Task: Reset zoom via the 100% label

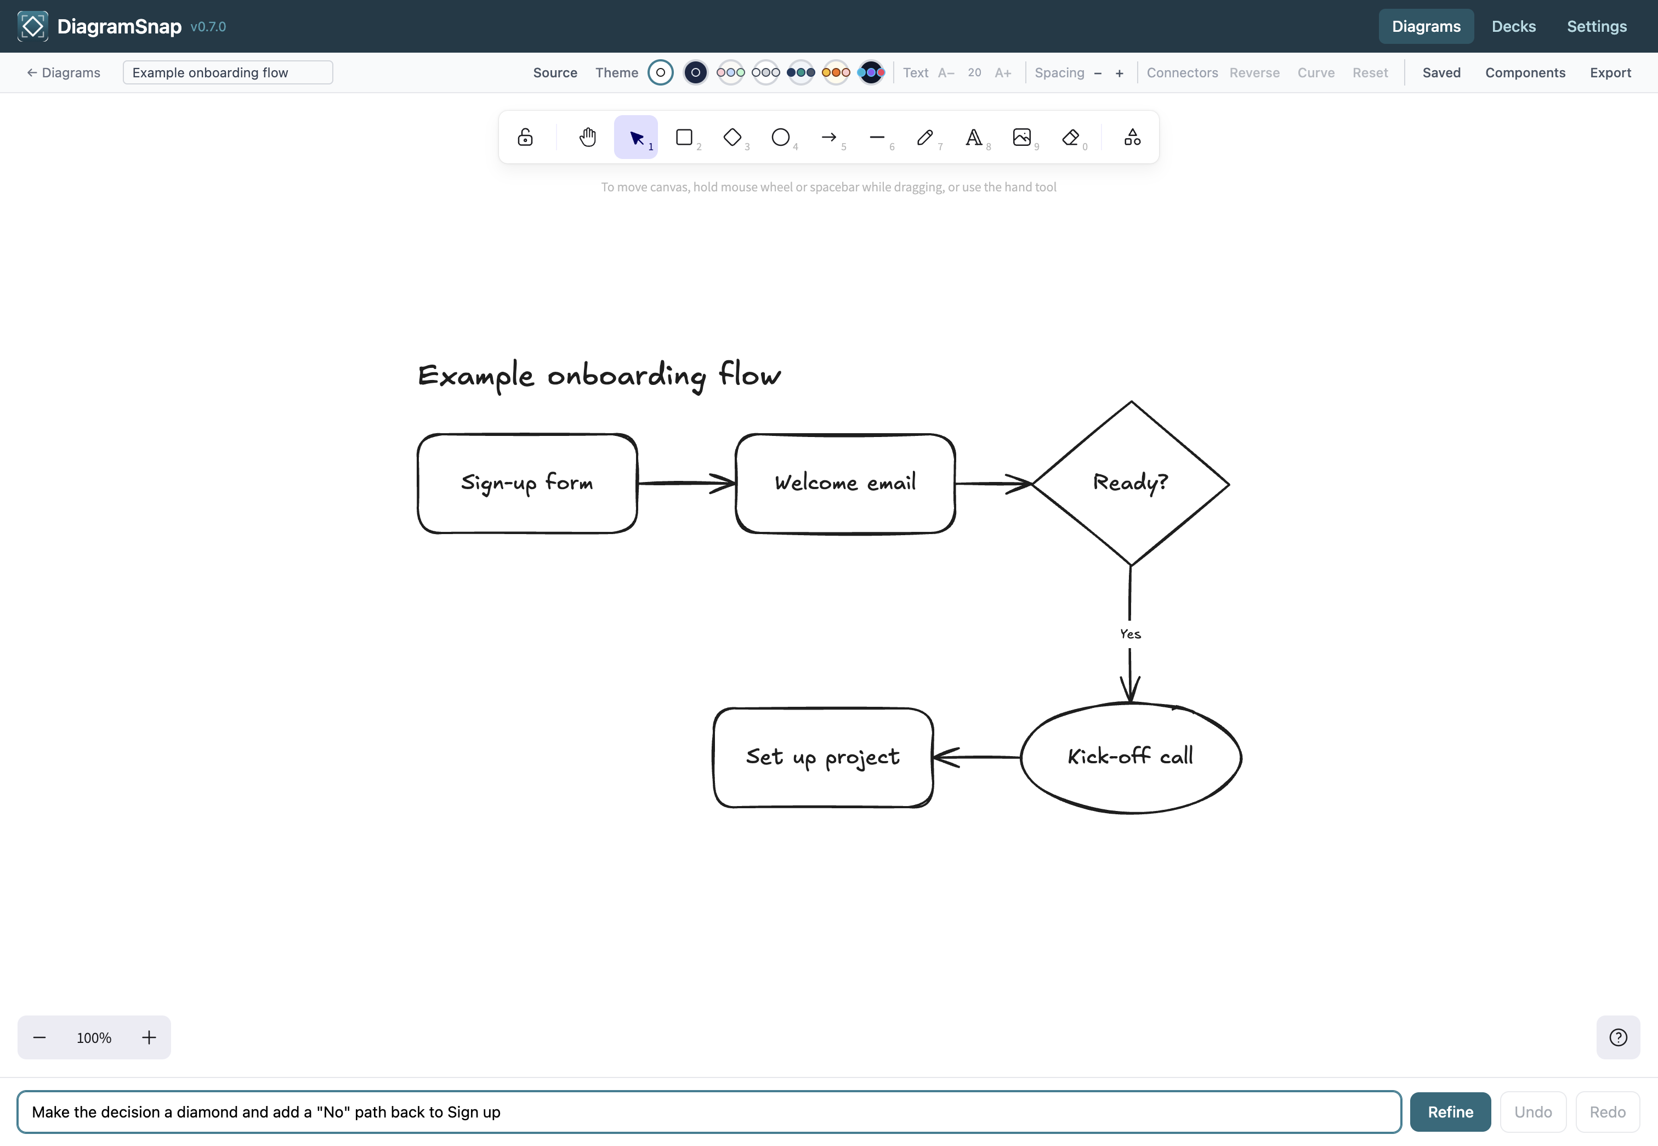Action: pos(94,1037)
